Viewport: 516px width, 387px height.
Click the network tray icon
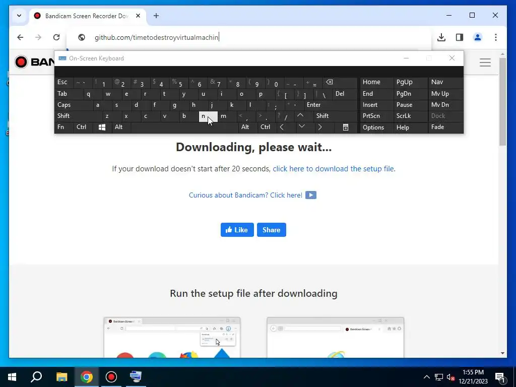point(439,377)
